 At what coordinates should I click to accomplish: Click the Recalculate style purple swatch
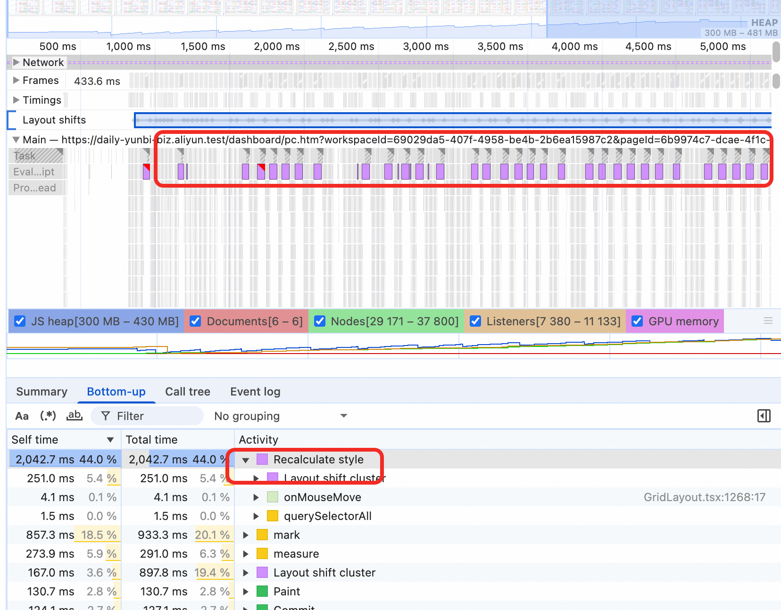[262, 459]
